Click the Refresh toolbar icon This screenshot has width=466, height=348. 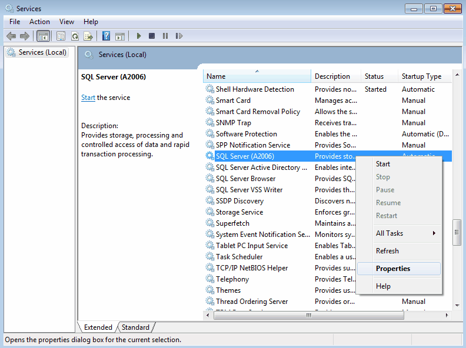(75, 36)
